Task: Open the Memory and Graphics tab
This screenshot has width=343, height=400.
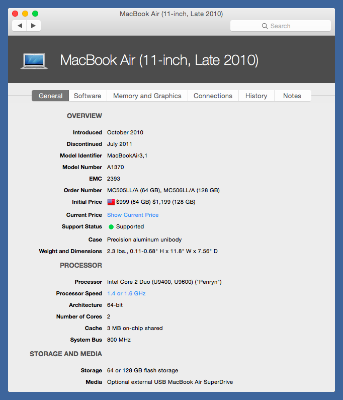Action: point(147,96)
